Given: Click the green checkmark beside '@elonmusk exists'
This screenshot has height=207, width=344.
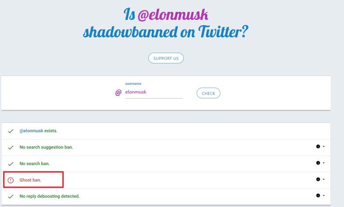Looking at the screenshot, I should click(11, 131).
